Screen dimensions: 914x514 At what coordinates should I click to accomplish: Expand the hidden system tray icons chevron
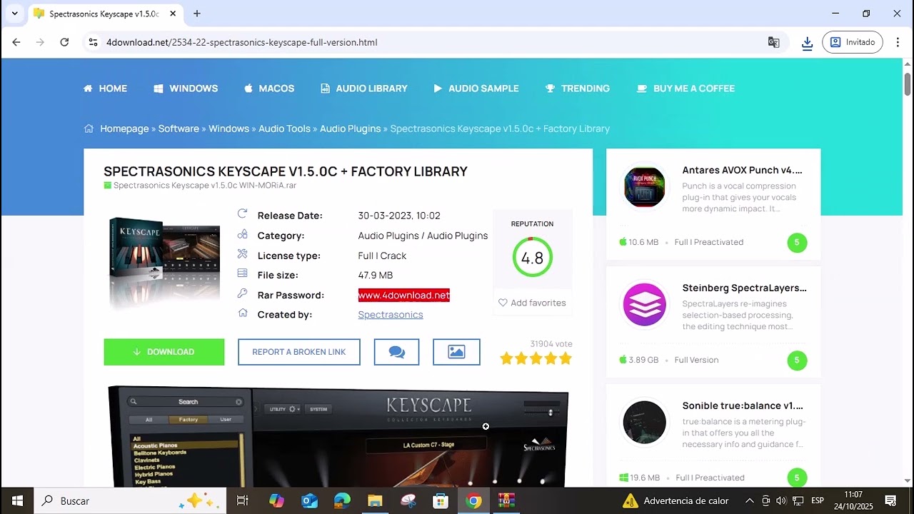click(x=749, y=500)
